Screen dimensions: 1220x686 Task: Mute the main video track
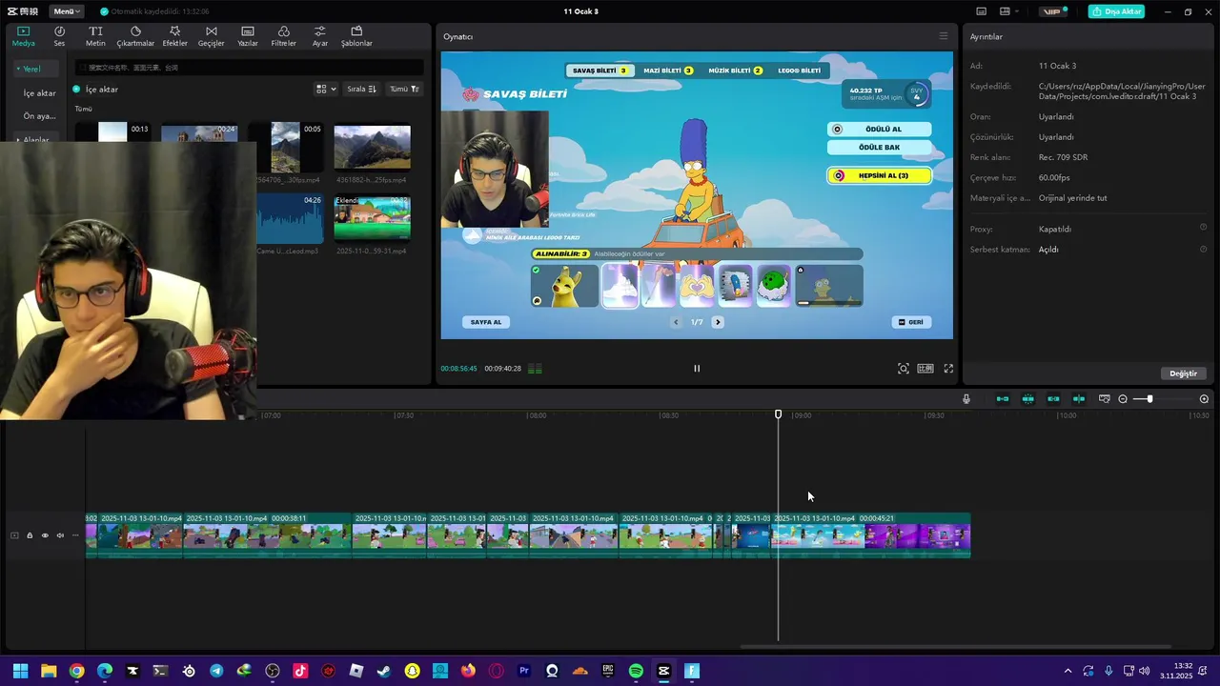60,535
